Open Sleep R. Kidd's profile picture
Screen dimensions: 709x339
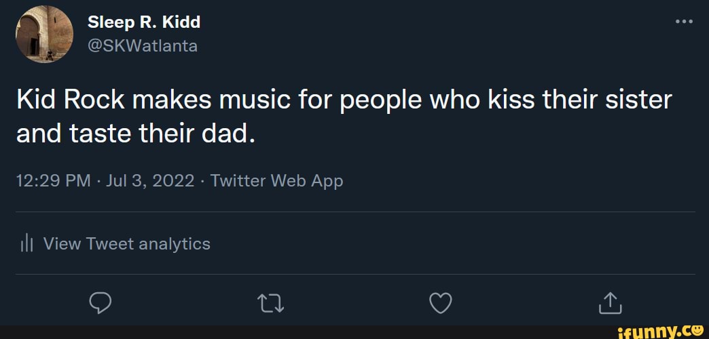[44, 34]
